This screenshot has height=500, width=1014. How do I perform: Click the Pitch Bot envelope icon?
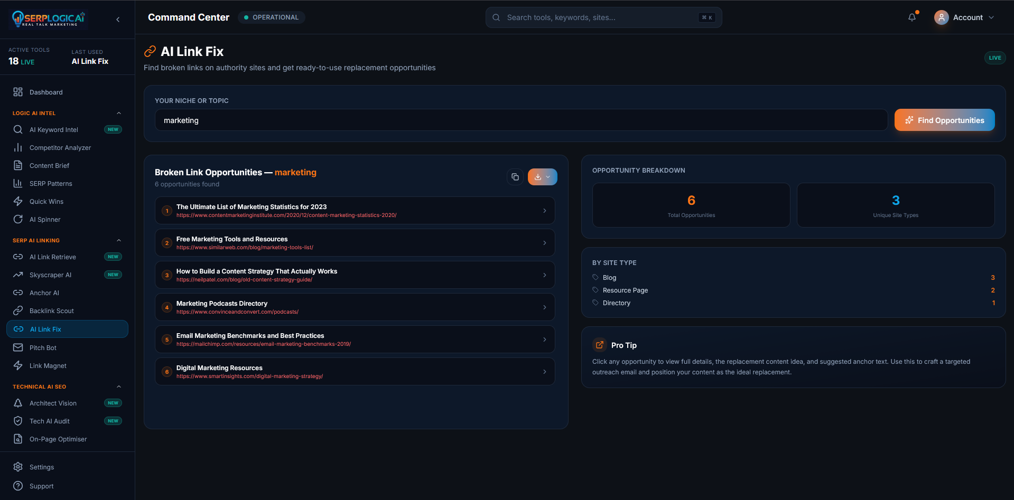click(x=18, y=347)
